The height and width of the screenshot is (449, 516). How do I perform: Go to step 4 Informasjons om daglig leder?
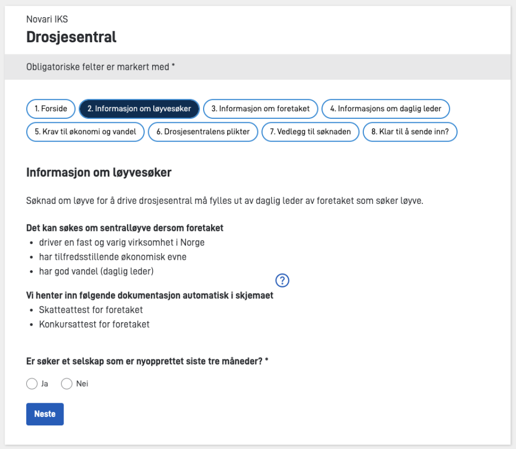(385, 109)
